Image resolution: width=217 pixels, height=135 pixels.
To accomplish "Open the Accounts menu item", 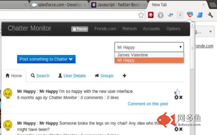I will [151, 29].
